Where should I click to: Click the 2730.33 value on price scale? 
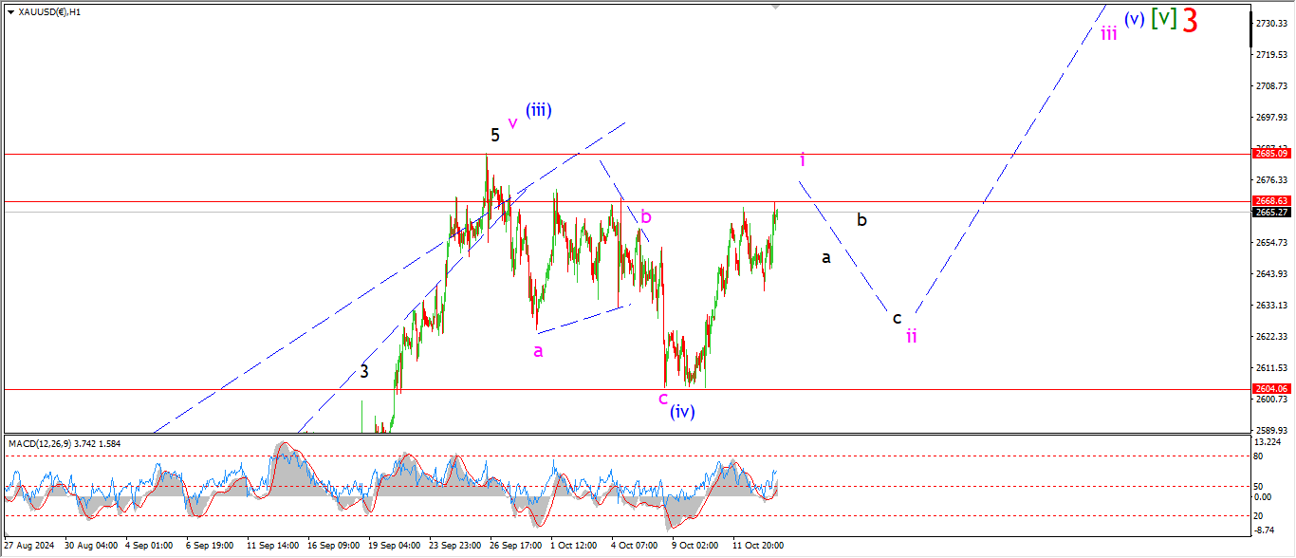1270,23
